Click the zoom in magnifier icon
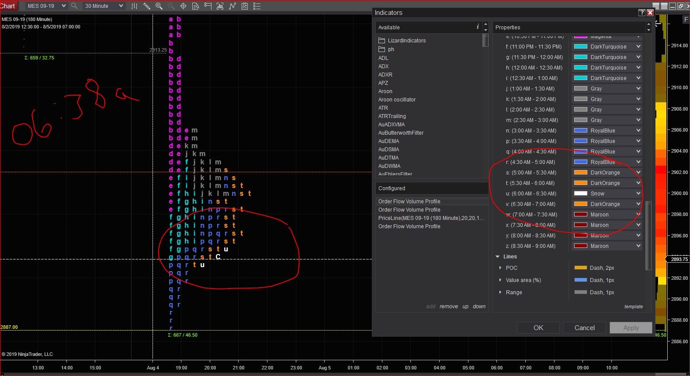 point(159,6)
